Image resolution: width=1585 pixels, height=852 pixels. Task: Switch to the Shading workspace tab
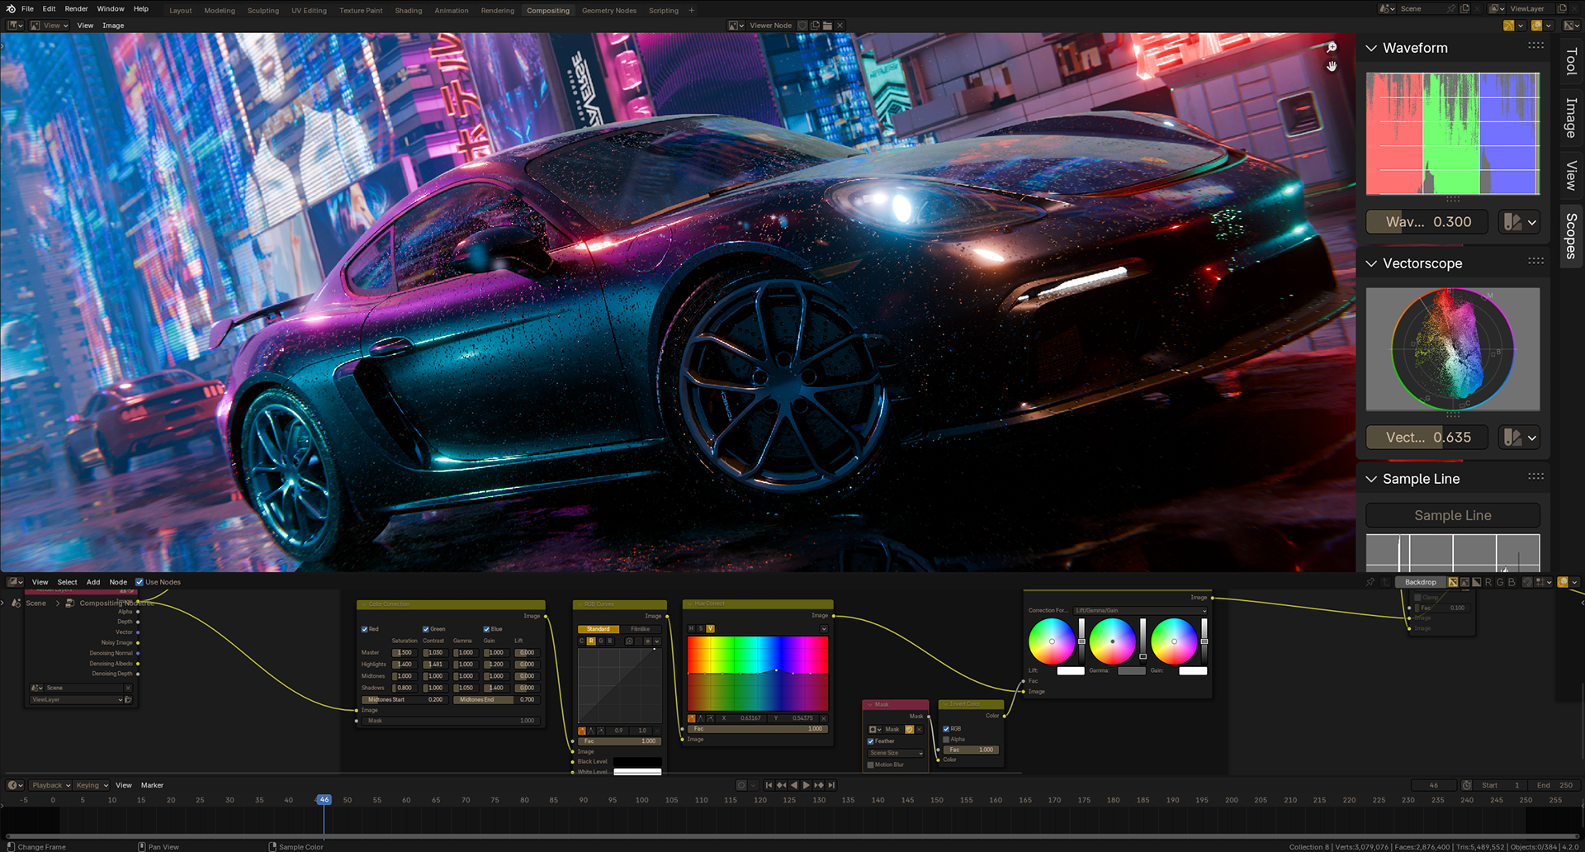[x=408, y=11]
